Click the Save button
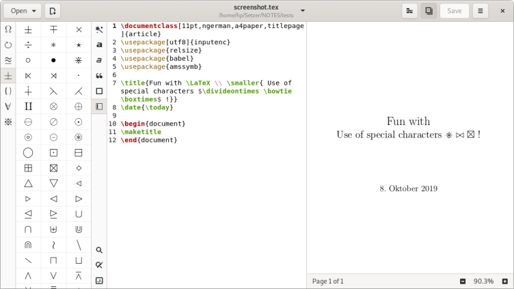This screenshot has height=289, width=514. pos(454,11)
